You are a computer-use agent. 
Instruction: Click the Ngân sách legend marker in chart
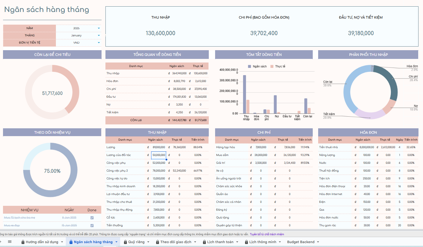click(249, 66)
